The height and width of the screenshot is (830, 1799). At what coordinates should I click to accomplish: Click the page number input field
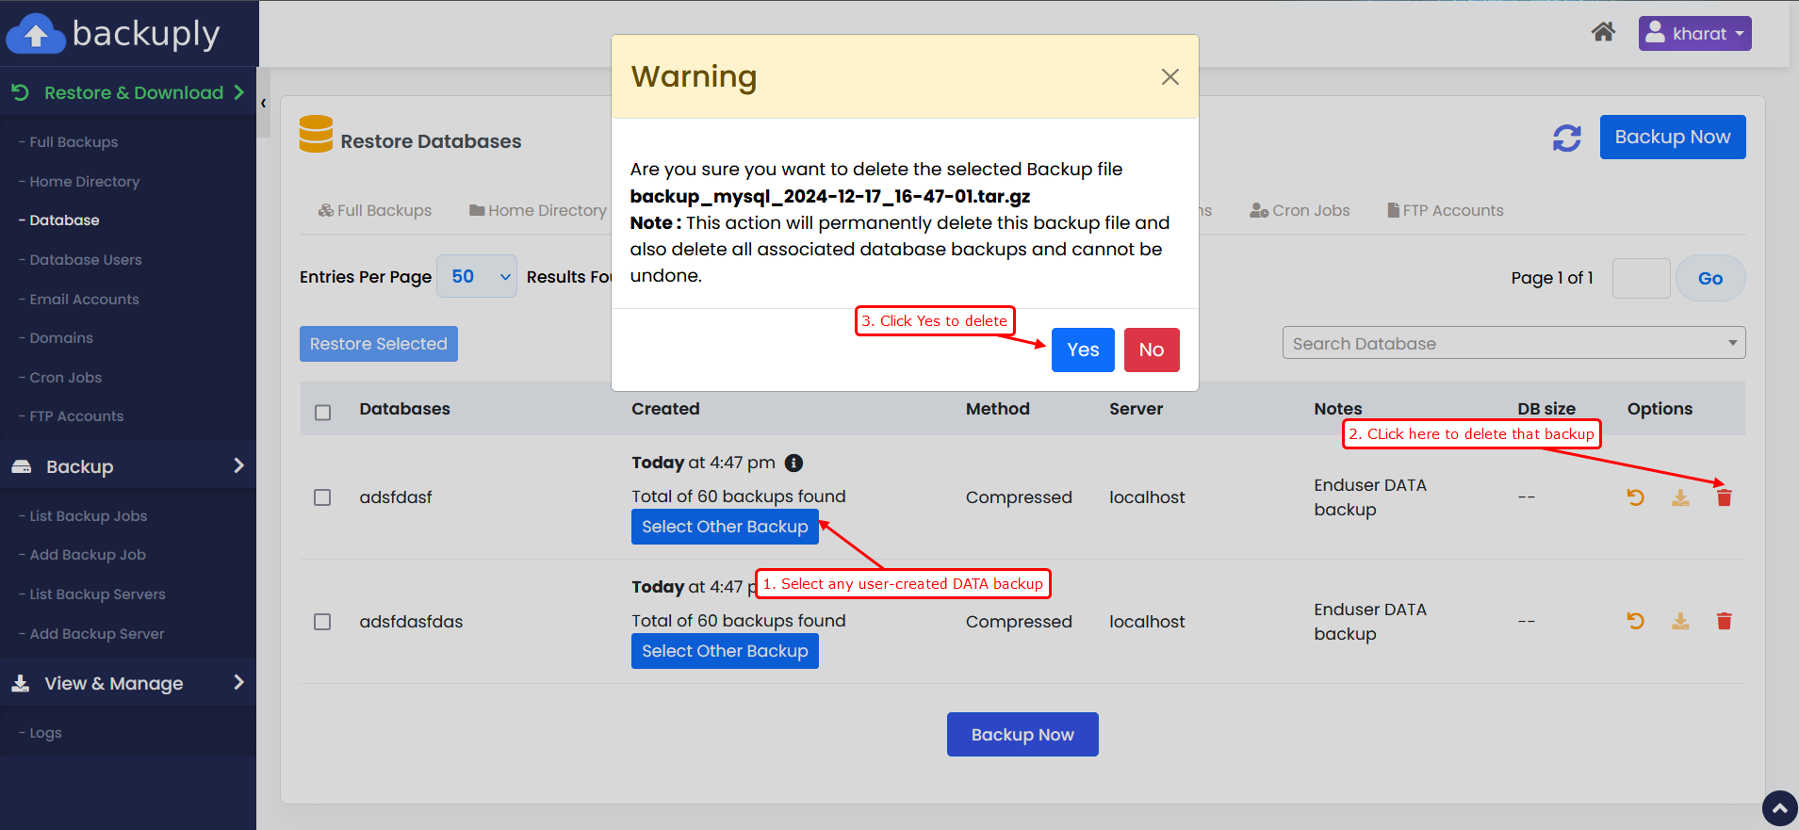tap(1641, 279)
